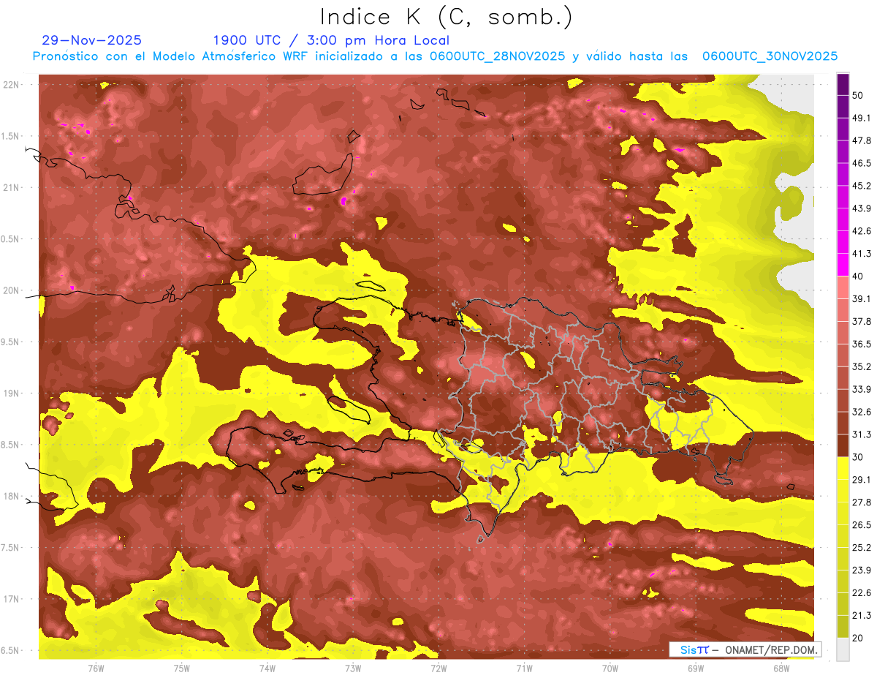Click the longitude label '76W'
The height and width of the screenshot is (678, 877).
pyautogui.click(x=96, y=668)
